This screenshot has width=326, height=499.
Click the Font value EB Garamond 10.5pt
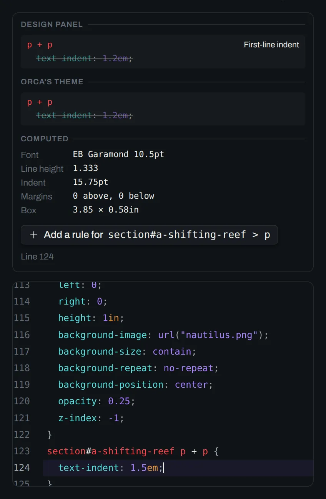pos(118,154)
